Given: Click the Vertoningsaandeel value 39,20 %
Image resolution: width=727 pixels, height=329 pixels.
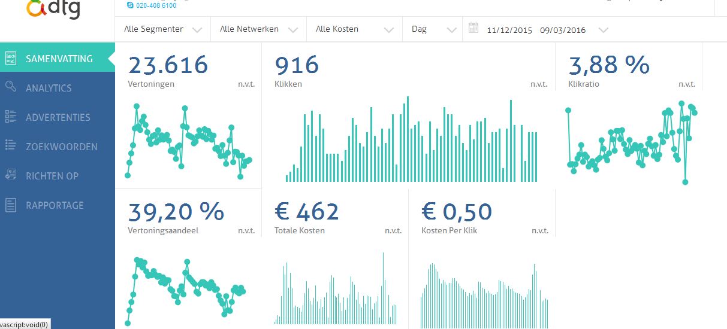Looking at the screenshot, I should [176, 211].
